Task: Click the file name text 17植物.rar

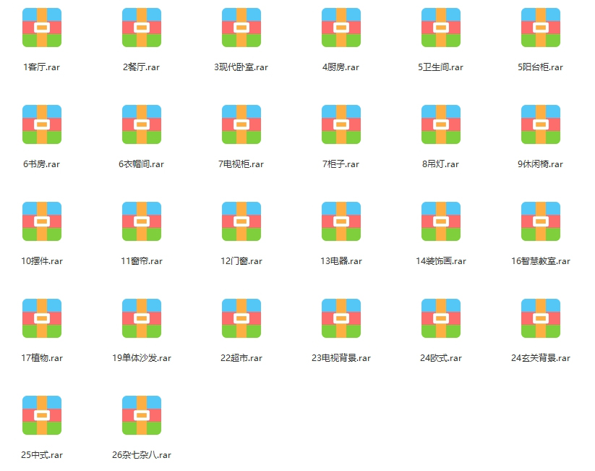Action: [42, 358]
